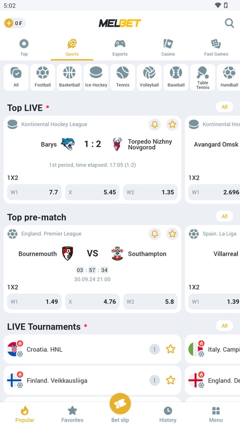This screenshot has width=240, height=427.
Task: Open the Menu grid icon
Action: [216, 410]
